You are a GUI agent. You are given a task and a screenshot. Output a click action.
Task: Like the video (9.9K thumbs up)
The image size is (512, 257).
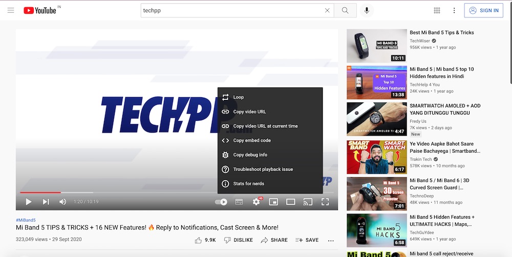click(x=205, y=240)
